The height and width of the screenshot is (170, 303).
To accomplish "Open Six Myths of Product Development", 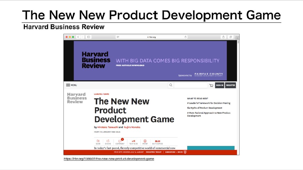I will coord(204,108).
